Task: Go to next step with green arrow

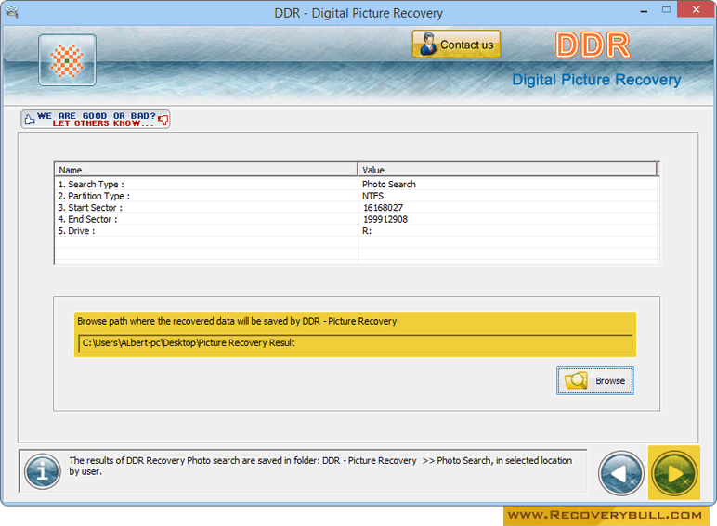Action: pyautogui.click(x=674, y=473)
